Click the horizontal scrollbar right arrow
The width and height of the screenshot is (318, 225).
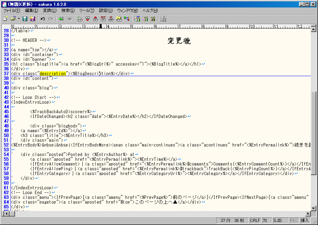coord(308,213)
